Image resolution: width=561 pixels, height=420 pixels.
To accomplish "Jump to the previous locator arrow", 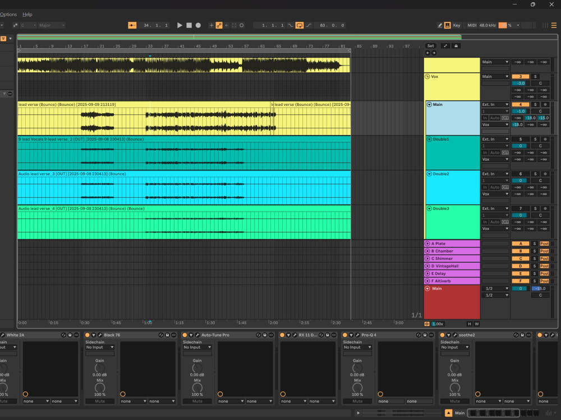I will (x=427, y=53).
